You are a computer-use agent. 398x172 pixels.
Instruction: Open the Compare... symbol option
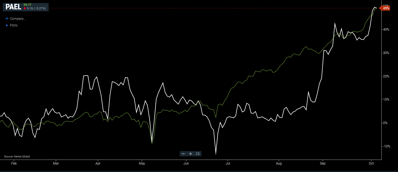(x=17, y=19)
